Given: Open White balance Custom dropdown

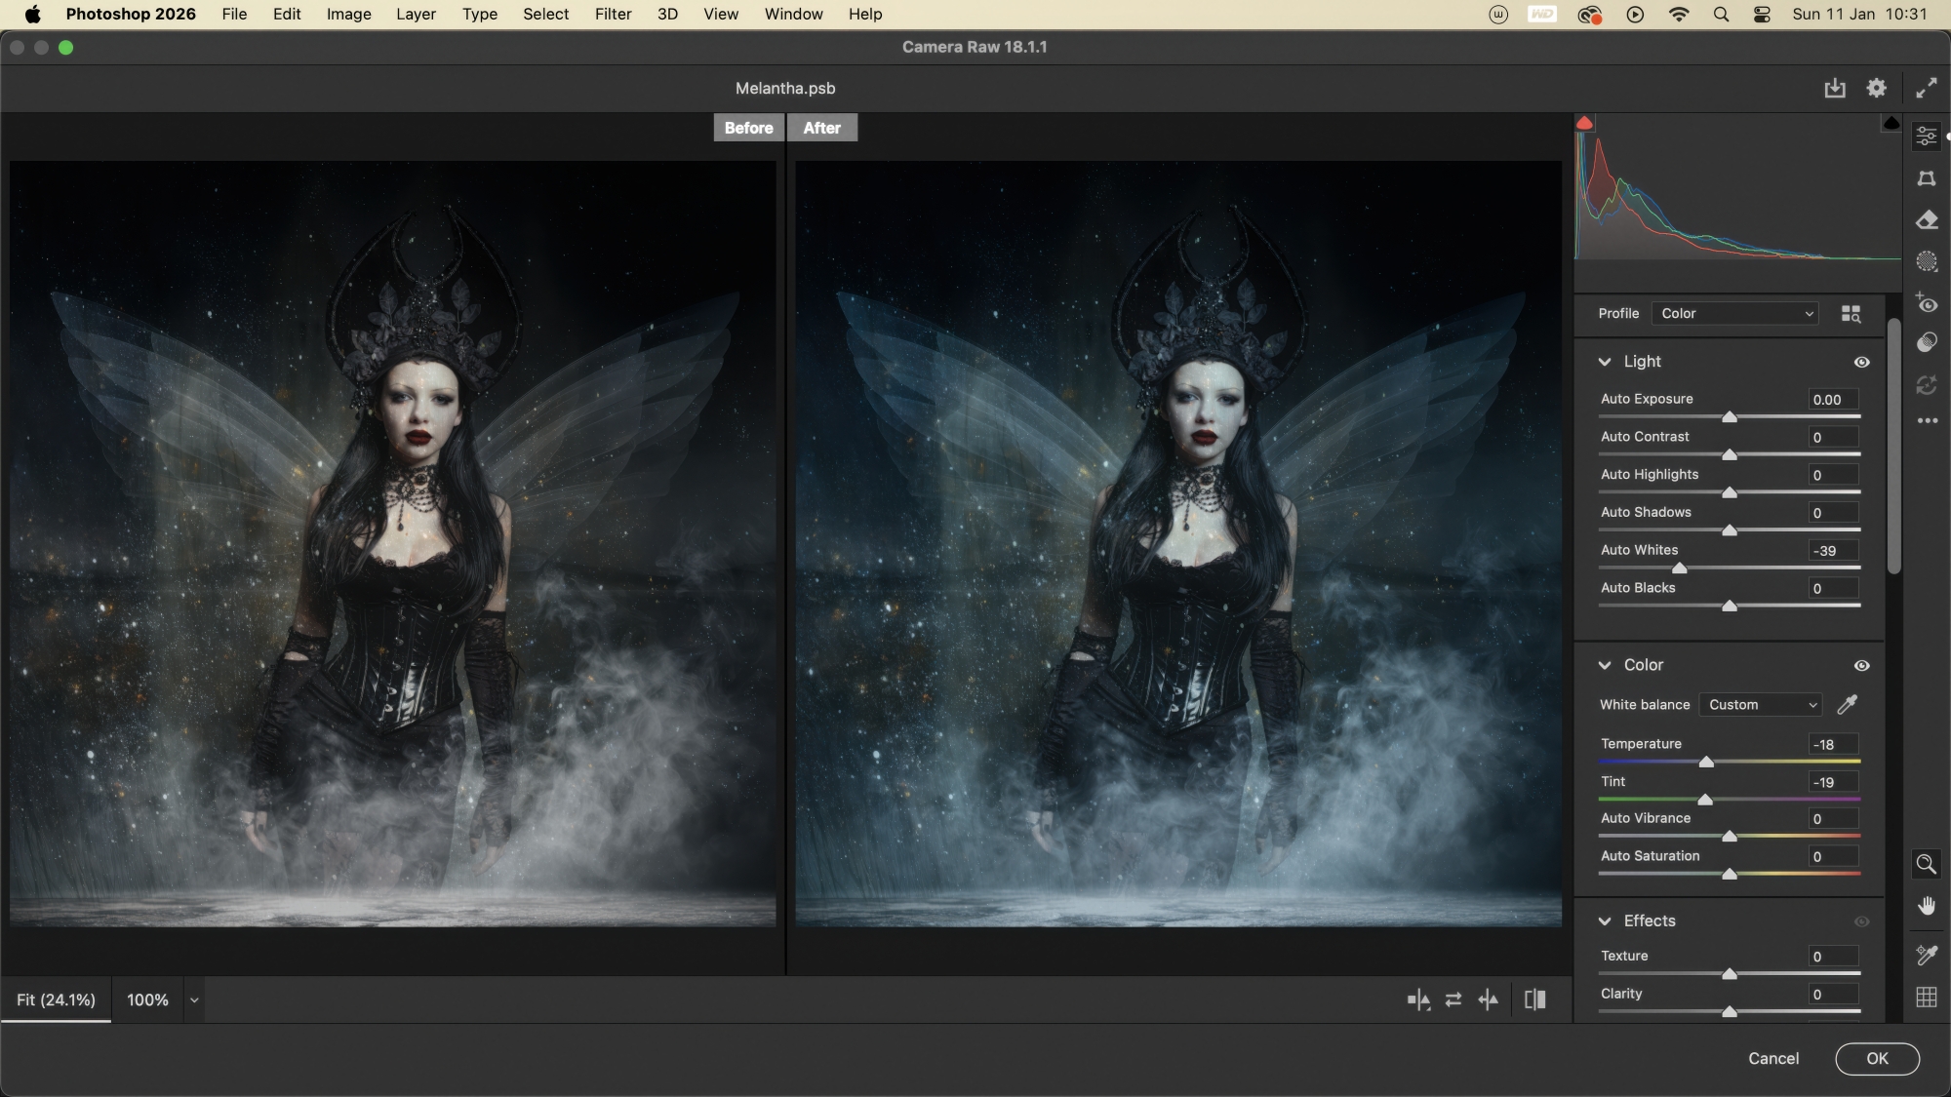Looking at the screenshot, I should tap(1761, 704).
